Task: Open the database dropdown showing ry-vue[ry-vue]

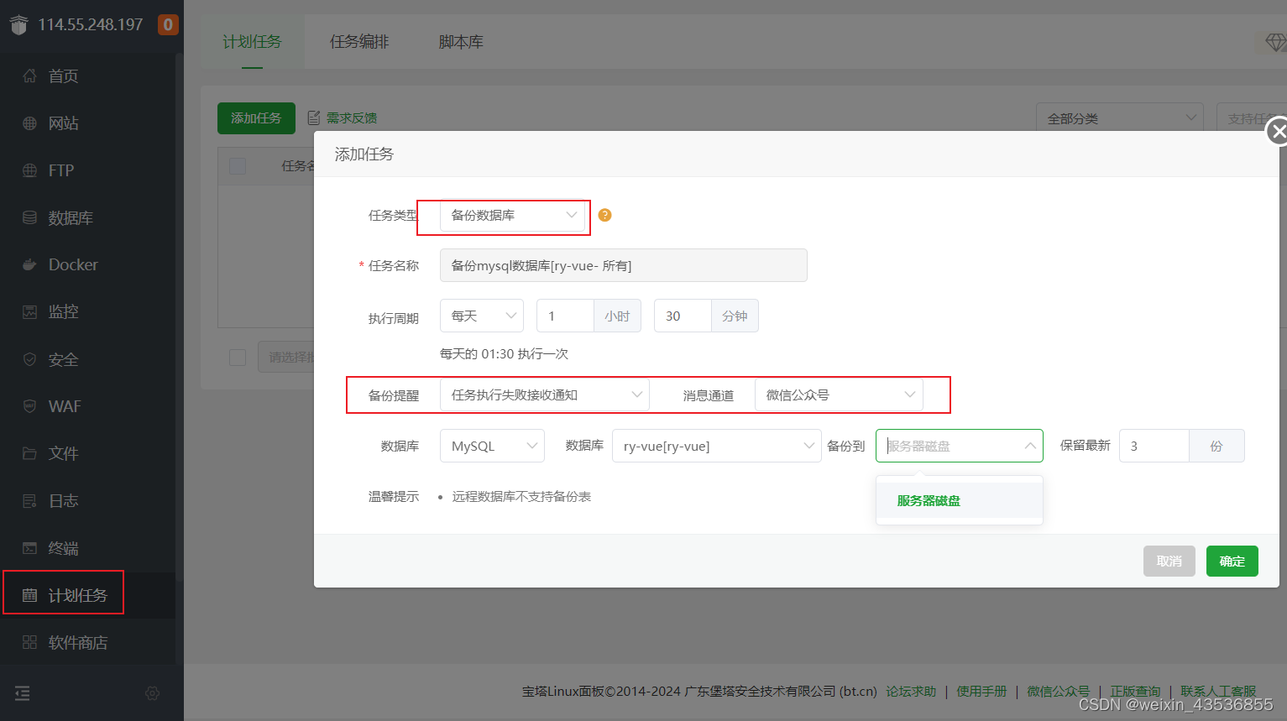Action: (x=717, y=446)
